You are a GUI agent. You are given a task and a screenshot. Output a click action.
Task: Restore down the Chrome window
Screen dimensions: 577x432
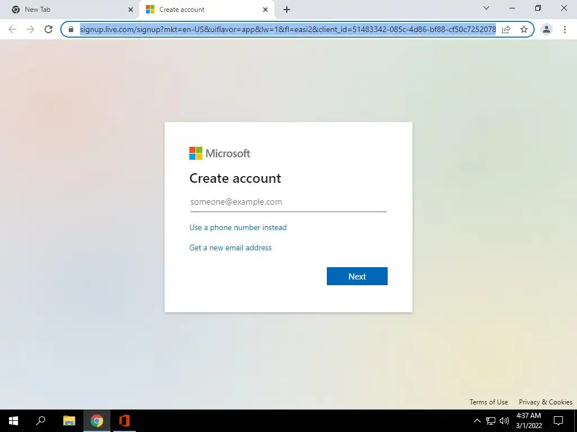tap(538, 8)
